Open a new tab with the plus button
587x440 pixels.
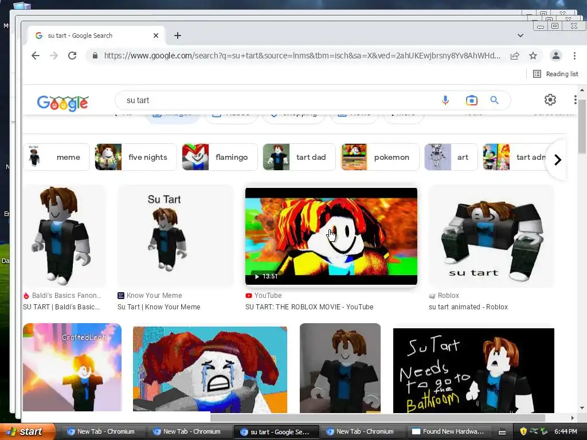coord(178,36)
